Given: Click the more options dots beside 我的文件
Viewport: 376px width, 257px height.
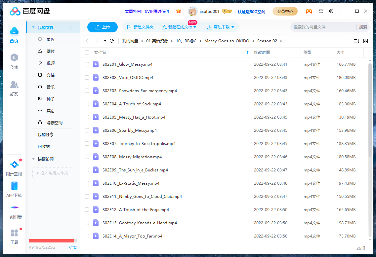Looking at the screenshot, I should [x=70, y=27].
